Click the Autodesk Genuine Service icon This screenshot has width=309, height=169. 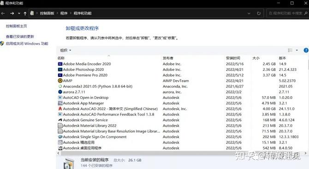pyautogui.click(x=60, y=120)
